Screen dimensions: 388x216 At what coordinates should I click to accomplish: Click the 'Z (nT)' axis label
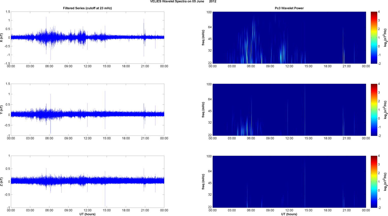click(2, 182)
